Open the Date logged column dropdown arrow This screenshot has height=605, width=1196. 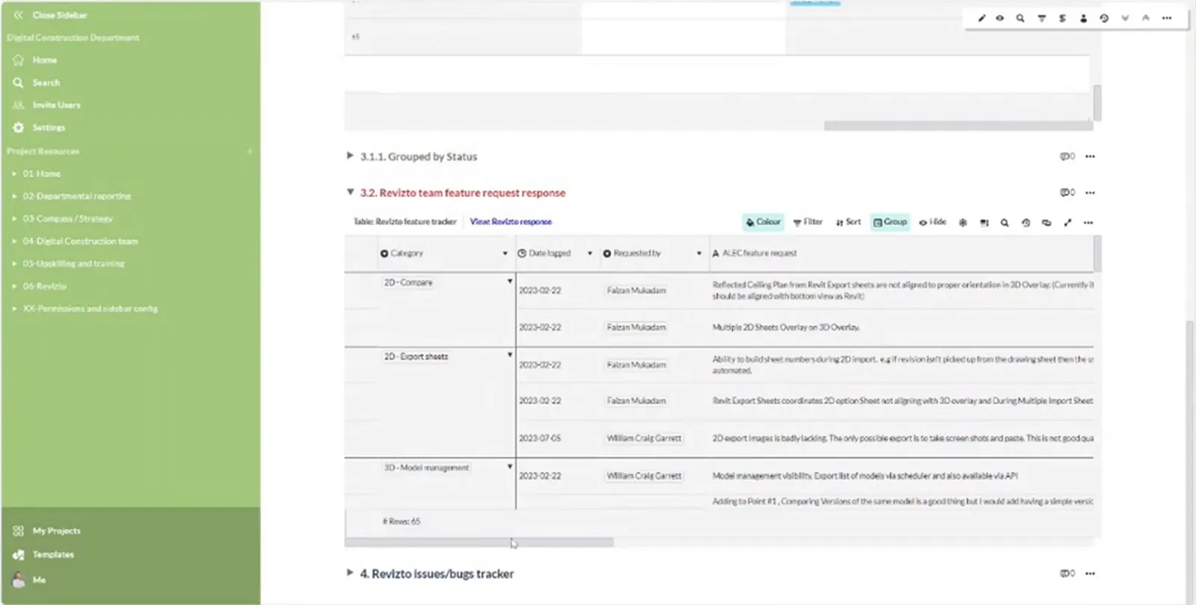(x=590, y=254)
